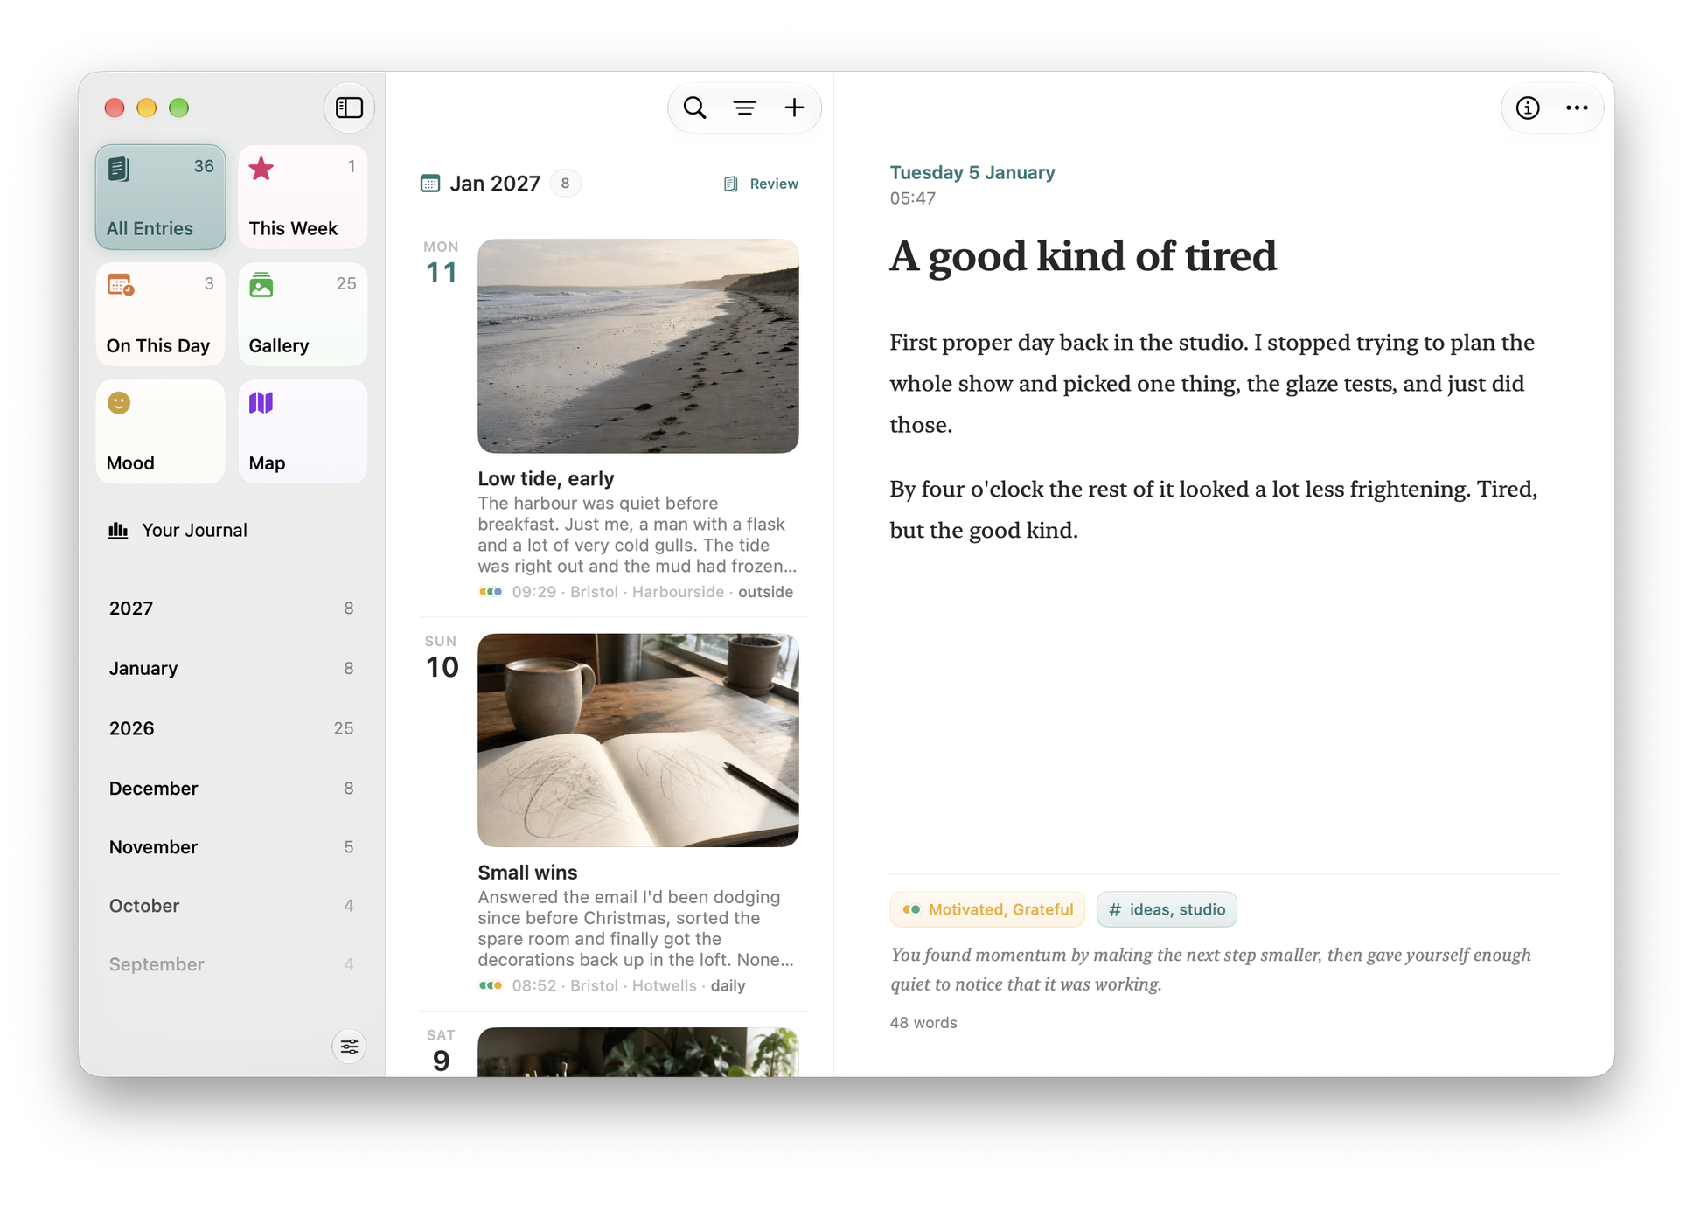Click the 8 entries count badge
The height and width of the screenshot is (1224, 1693).
tap(565, 184)
